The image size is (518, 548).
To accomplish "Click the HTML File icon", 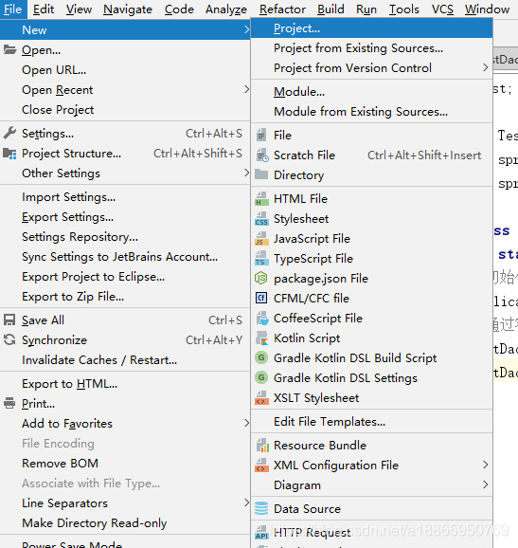I will pyautogui.click(x=261, y=198).
